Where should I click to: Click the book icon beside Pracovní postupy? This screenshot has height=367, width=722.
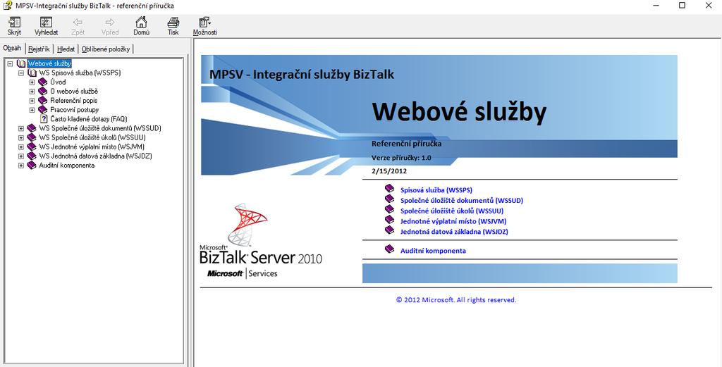(x=43, y=109)
